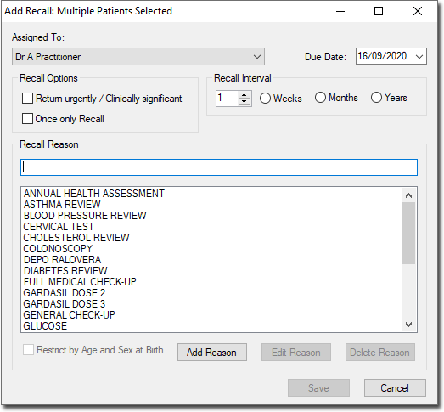Cancel the Add Recall dialog

click(395, 388)
